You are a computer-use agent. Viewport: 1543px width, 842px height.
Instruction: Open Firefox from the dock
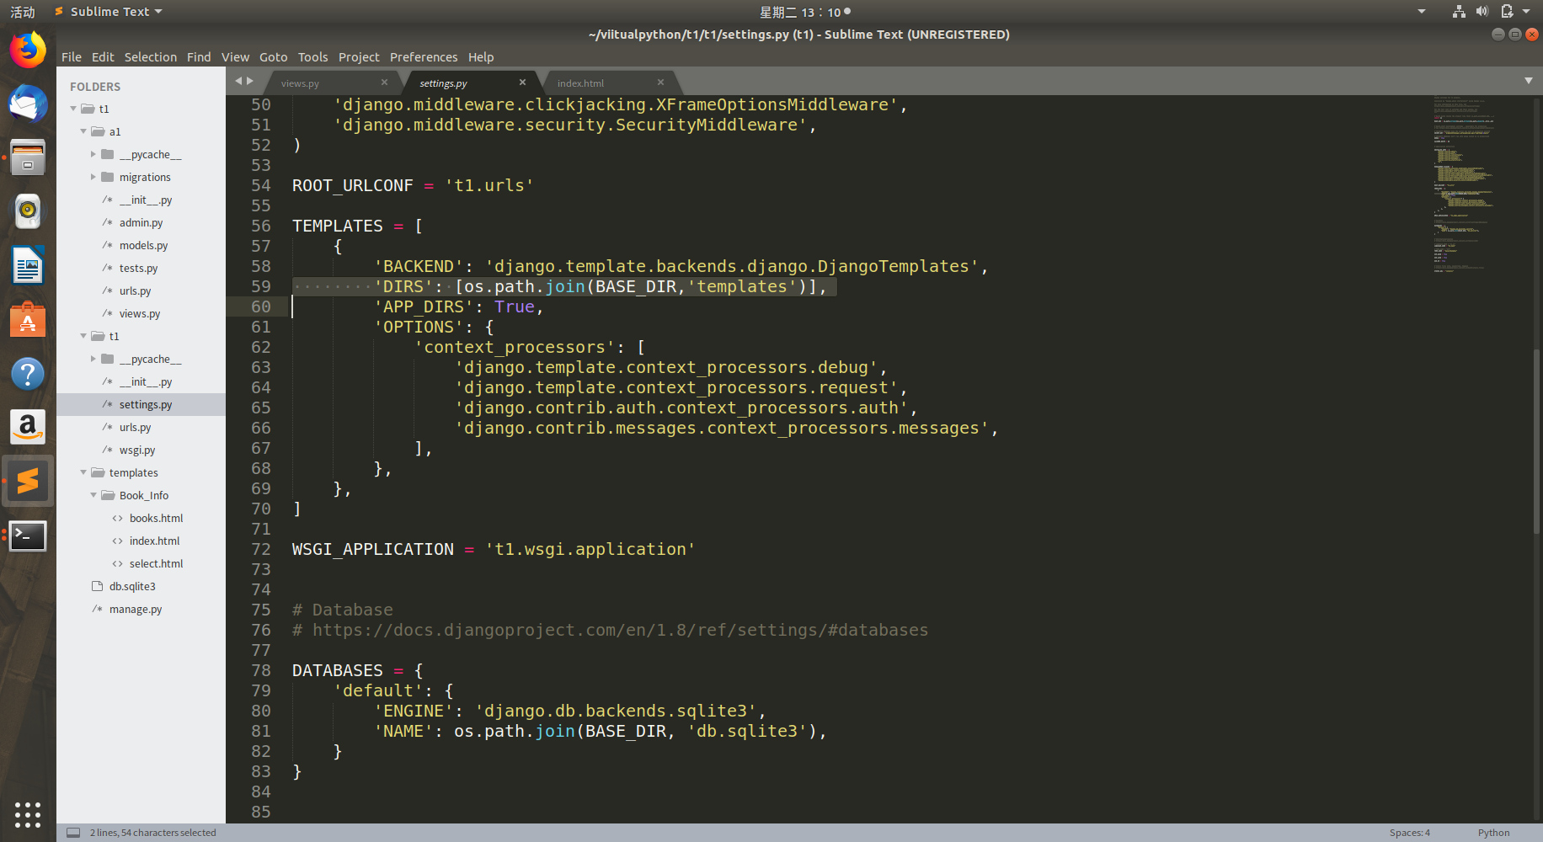click(x=28, y=51)
